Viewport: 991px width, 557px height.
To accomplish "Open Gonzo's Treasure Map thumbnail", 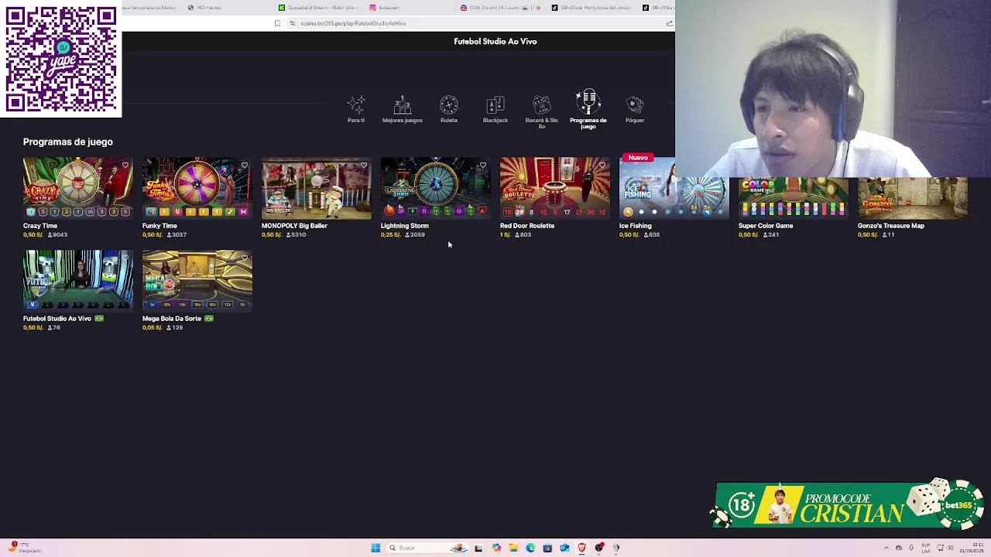I will coord(912,197).
